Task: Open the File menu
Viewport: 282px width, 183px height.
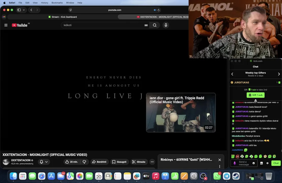Action: tap(20, 3)
